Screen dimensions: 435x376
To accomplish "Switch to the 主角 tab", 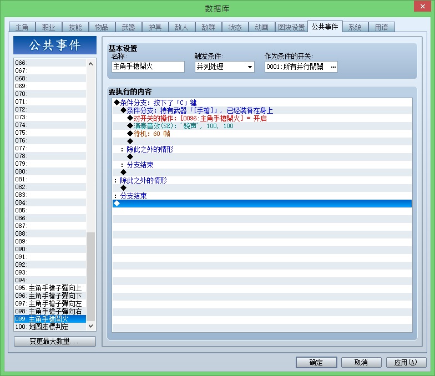I will pos(22,27).
